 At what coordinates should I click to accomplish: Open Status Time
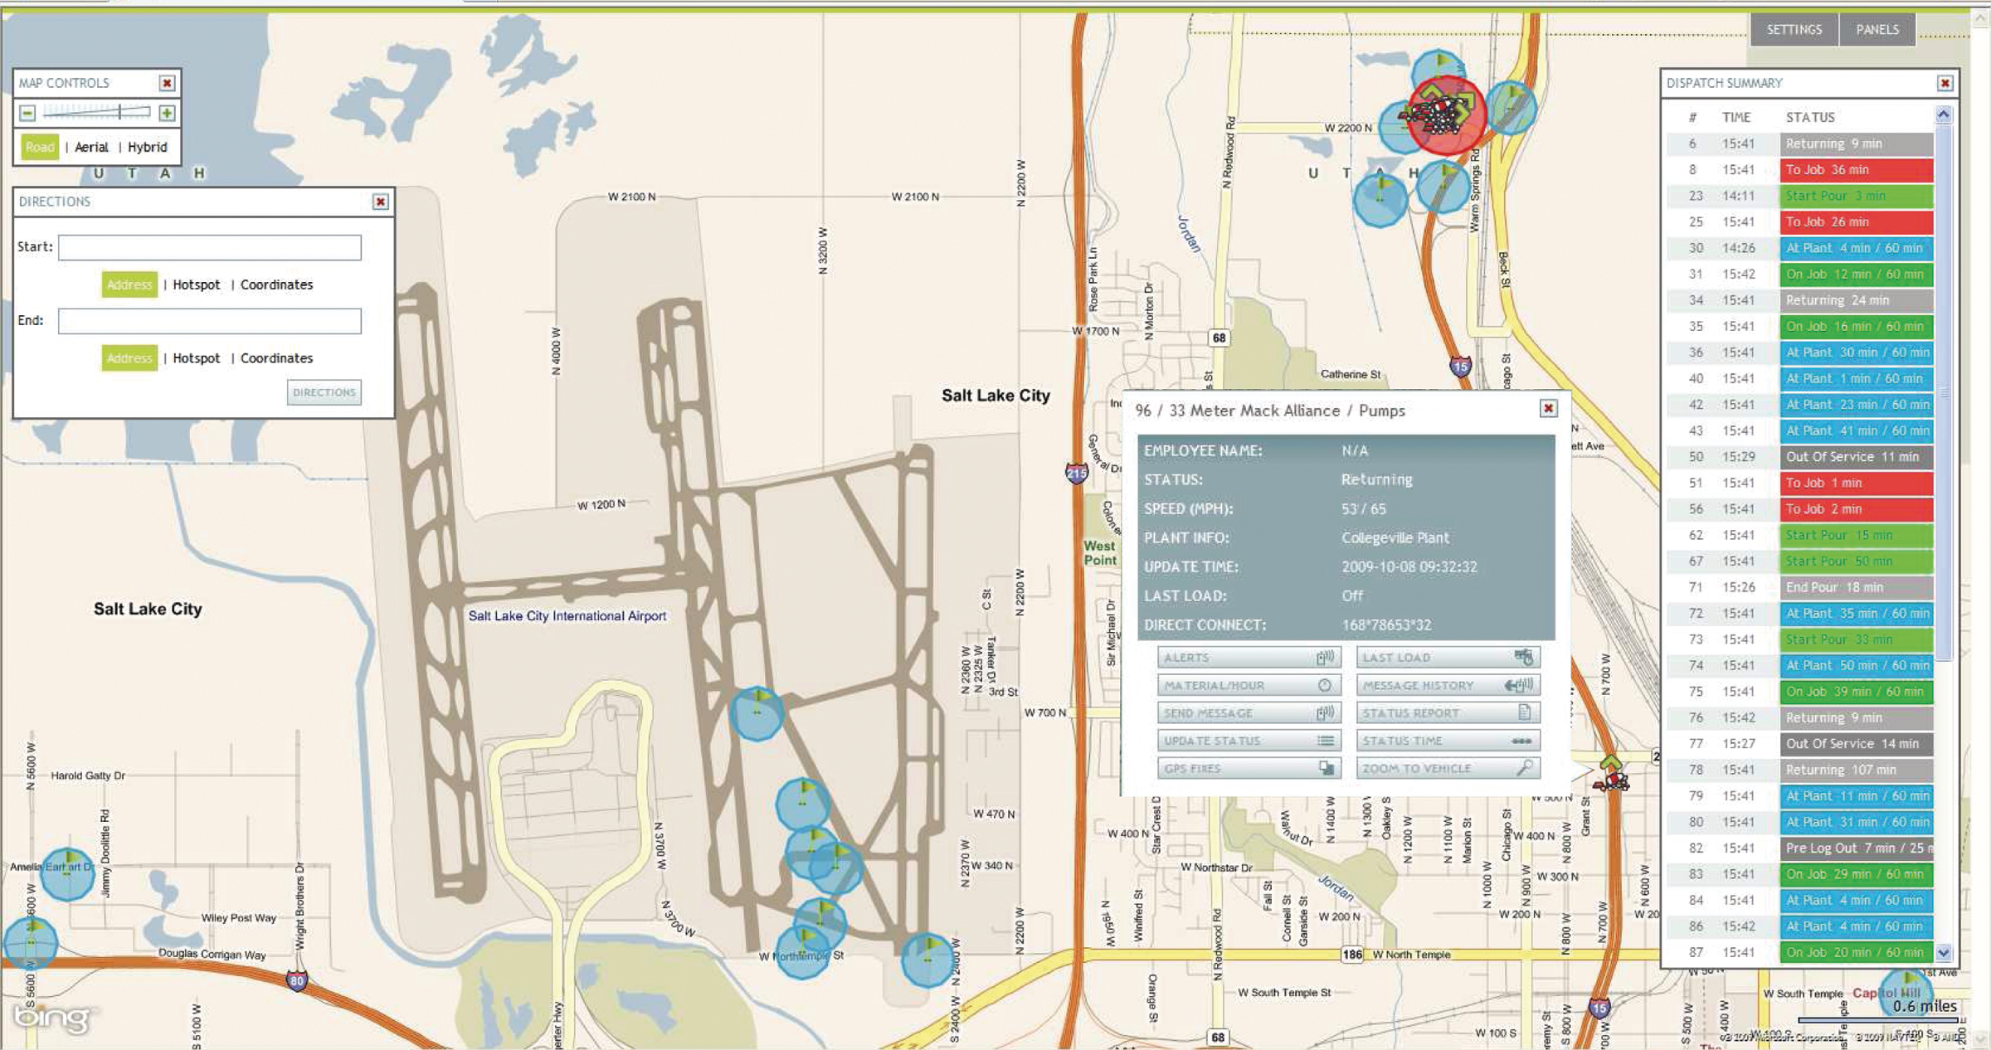tap(1448, 741)
